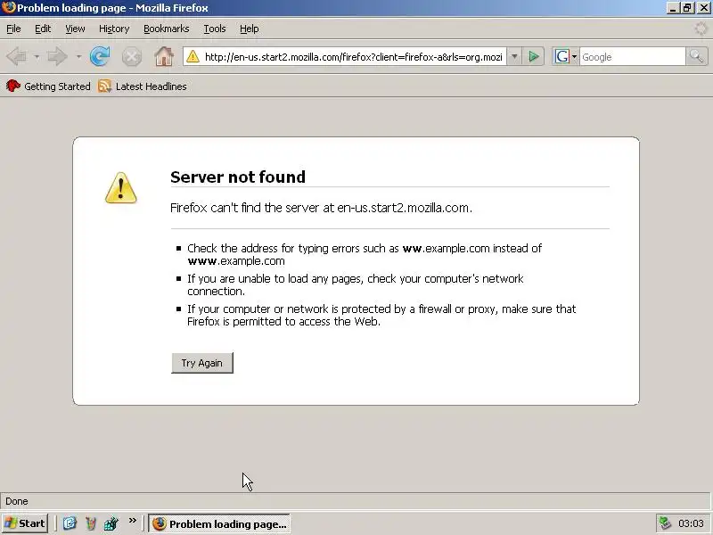Open the Edit menu
This screenshot has height=535, width=713.
43,29
